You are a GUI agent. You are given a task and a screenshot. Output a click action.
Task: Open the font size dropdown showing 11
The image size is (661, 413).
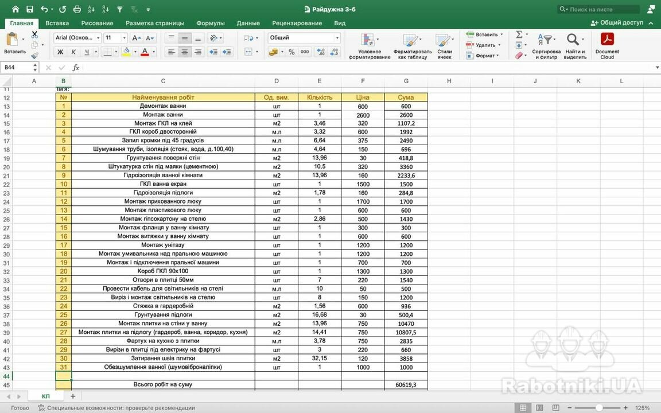point(124,38)
